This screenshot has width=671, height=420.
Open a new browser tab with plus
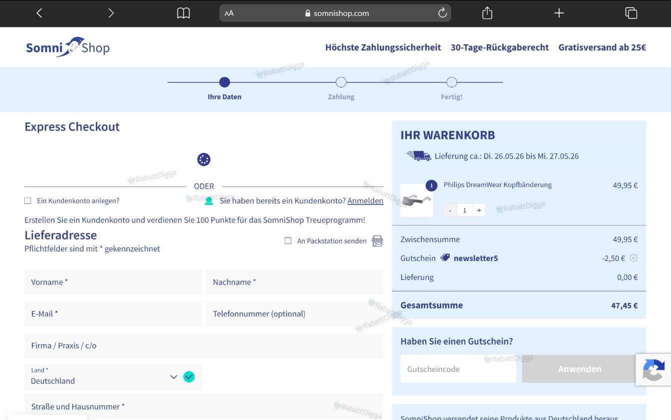pos(559,13)
